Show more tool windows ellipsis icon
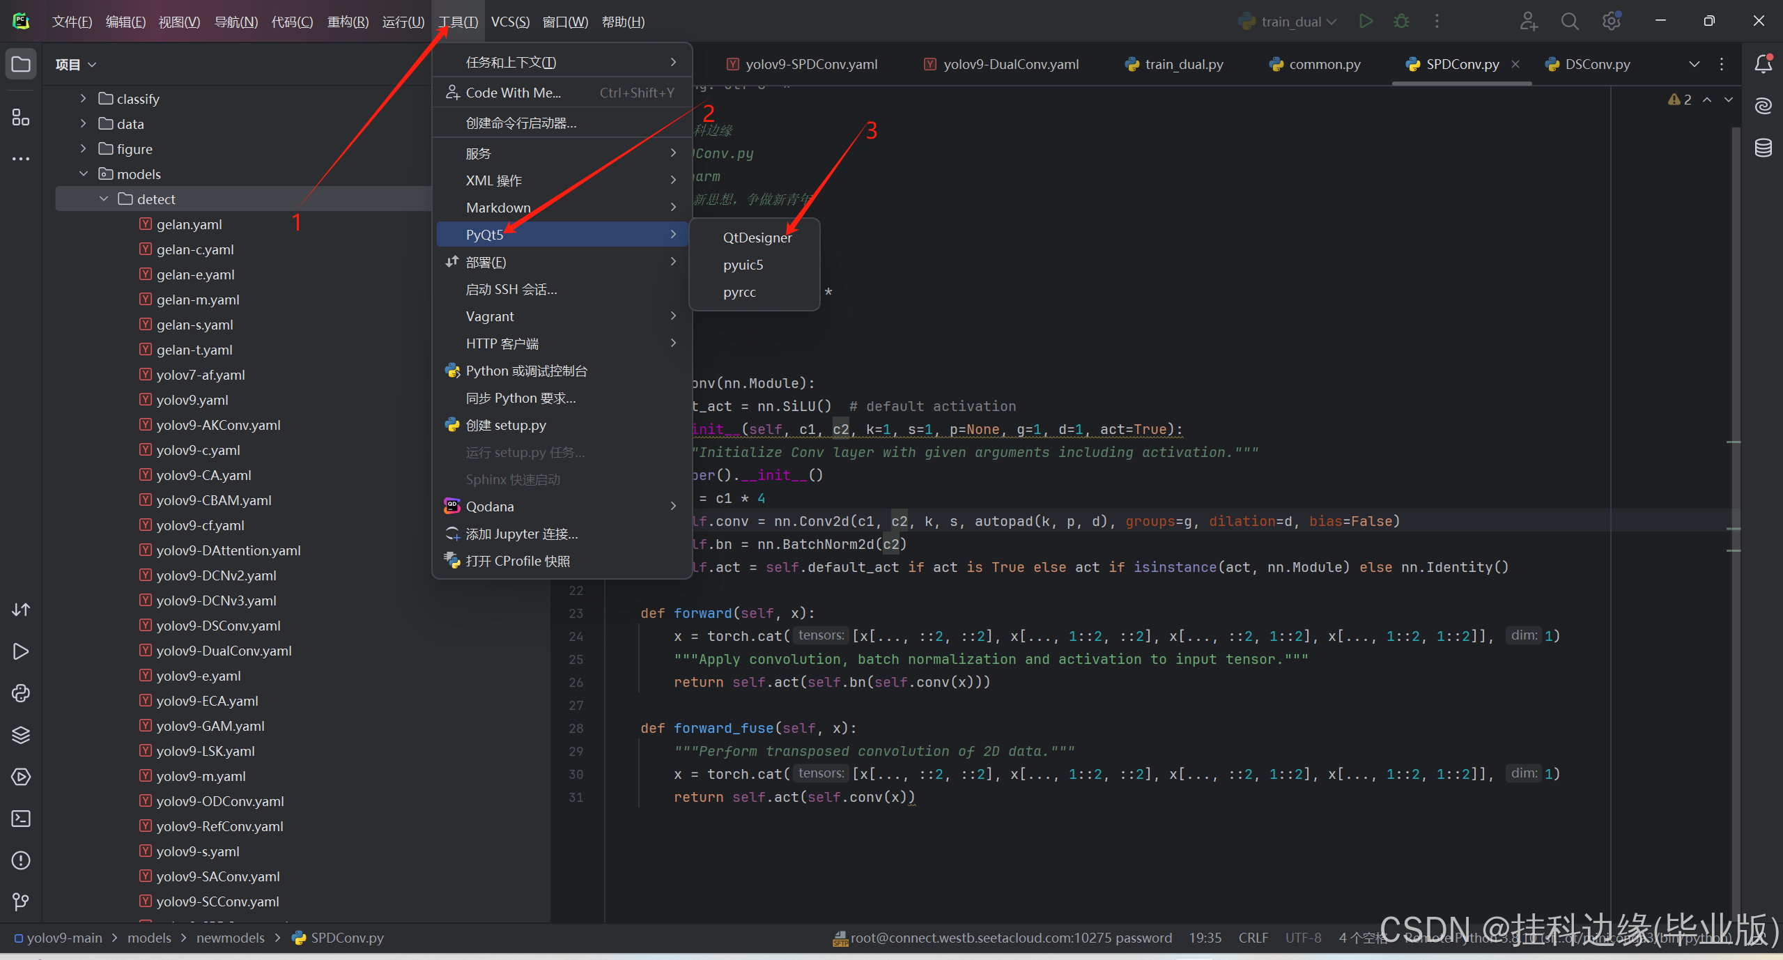 pos(21,159)
